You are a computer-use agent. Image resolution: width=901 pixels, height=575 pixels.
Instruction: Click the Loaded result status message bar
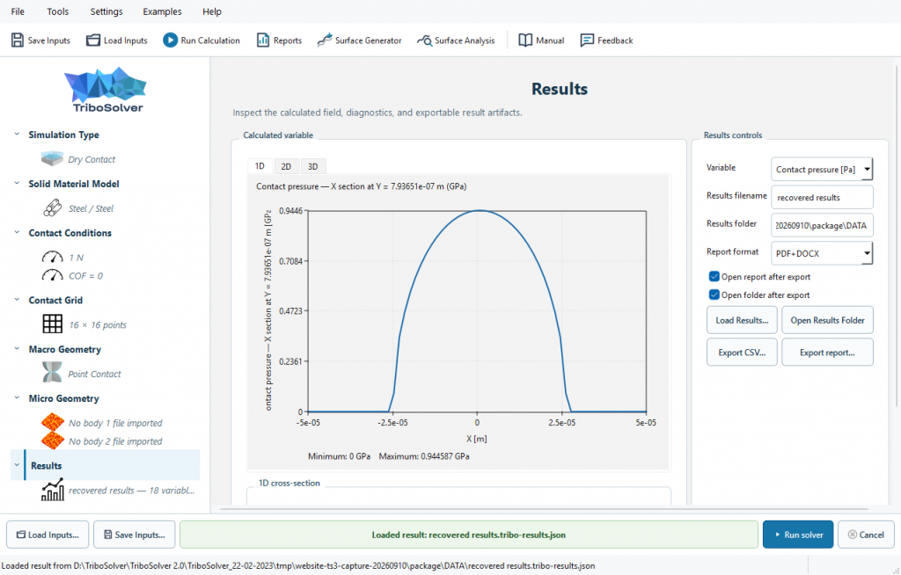coord(469,535)
